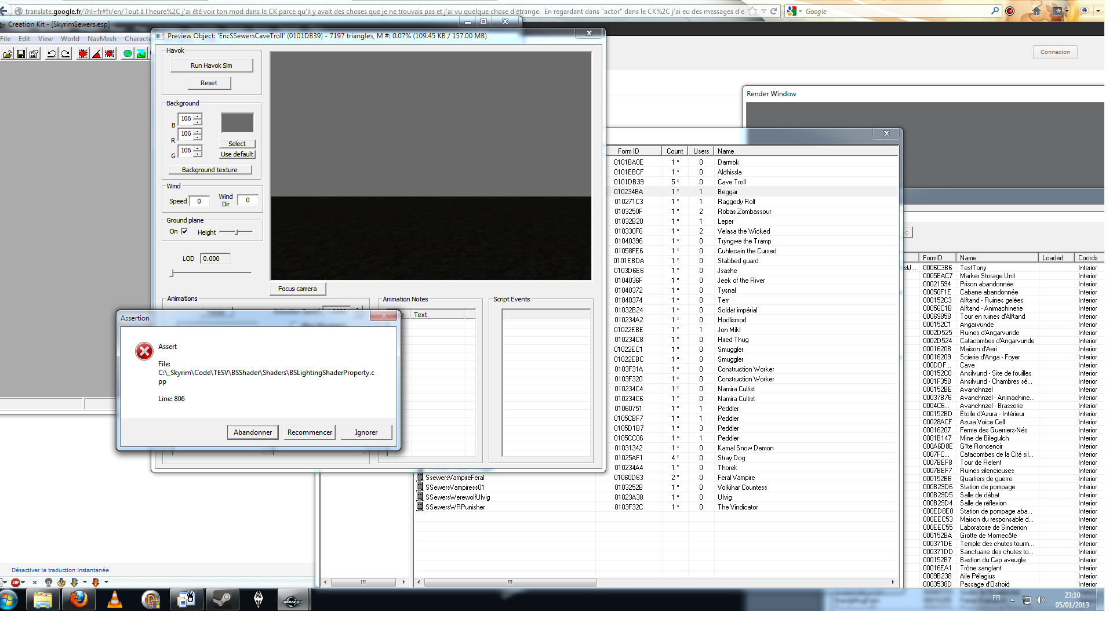Screen dimensions: 1113x626
Task: Increase Background R value with stepper
Action: pos(198,131)
